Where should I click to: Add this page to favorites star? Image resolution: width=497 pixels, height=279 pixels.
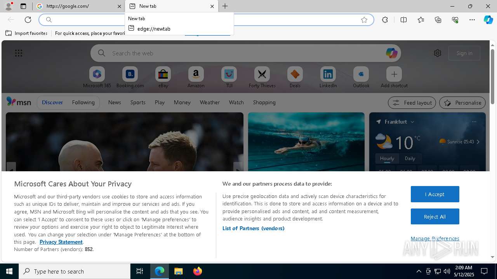coord(364,20)
